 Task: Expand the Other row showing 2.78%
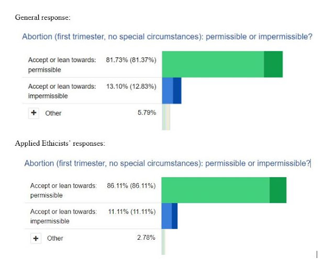pos(36,238)
